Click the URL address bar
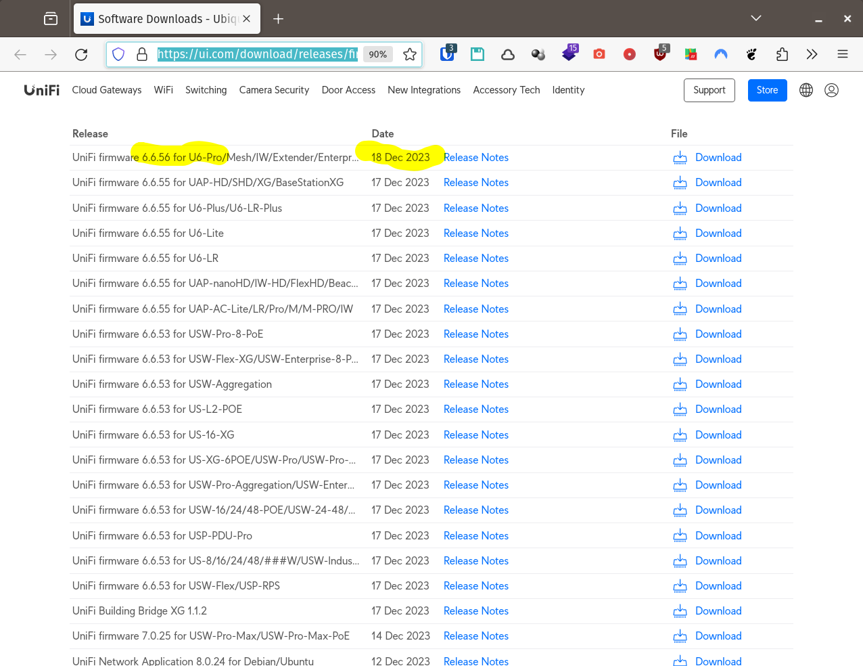This screenshot has height=666, width=863. pos(257,55)
